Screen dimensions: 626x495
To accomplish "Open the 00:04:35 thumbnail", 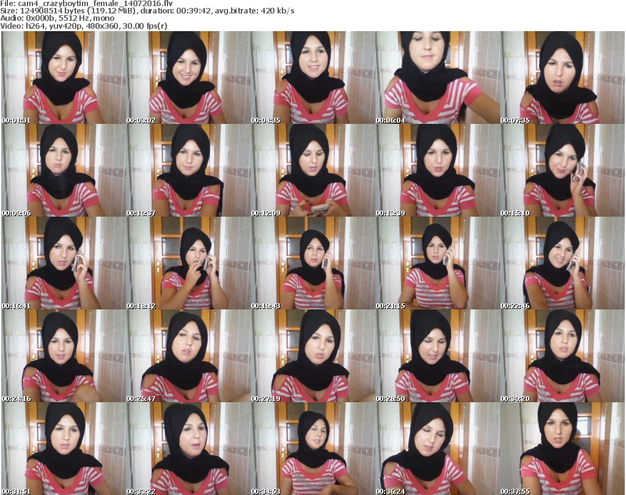I will tap(312, 78).
